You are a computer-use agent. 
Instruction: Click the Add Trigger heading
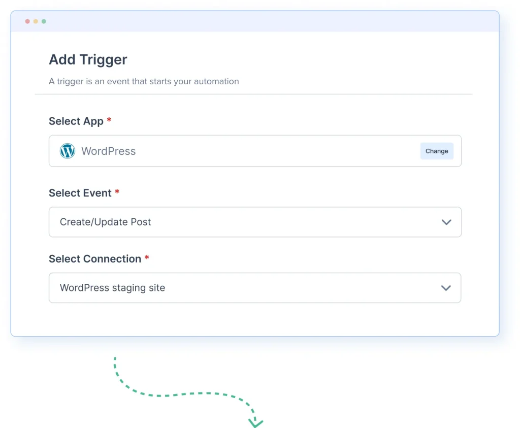pos(88,59)
